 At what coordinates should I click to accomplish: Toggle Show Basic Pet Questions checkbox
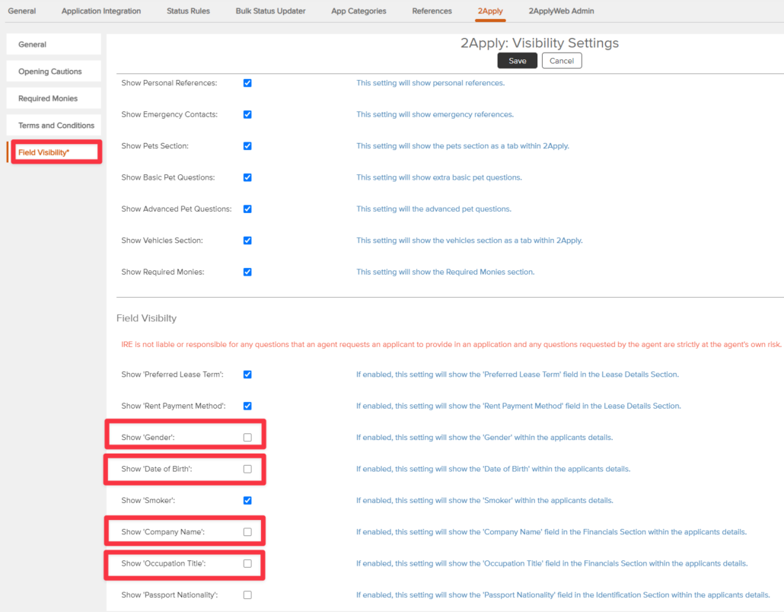[247, 177]
